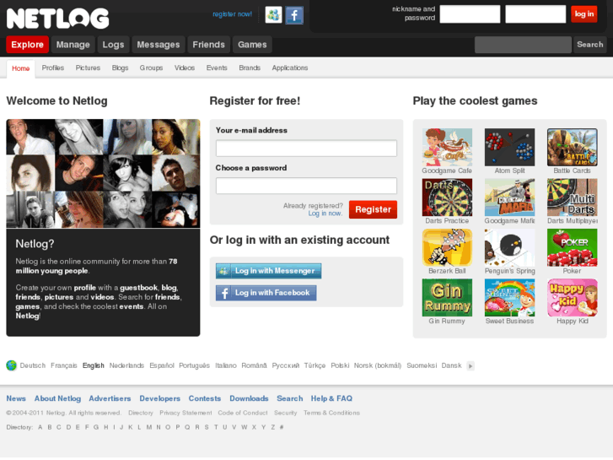Click Log in with Facebook button

[266, 293]
